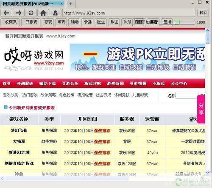Image resolution: width=212 pixels, height=188 pixels.
Task: Open the 收藏夹 favorites button
Action: point(10,22)
